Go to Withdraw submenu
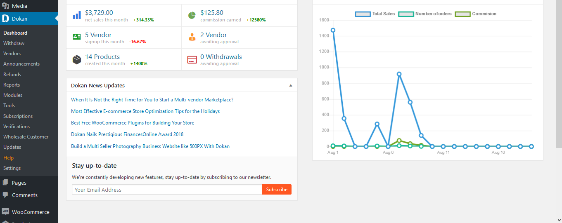This screenshot has height=223, width=562. [14, 43]
